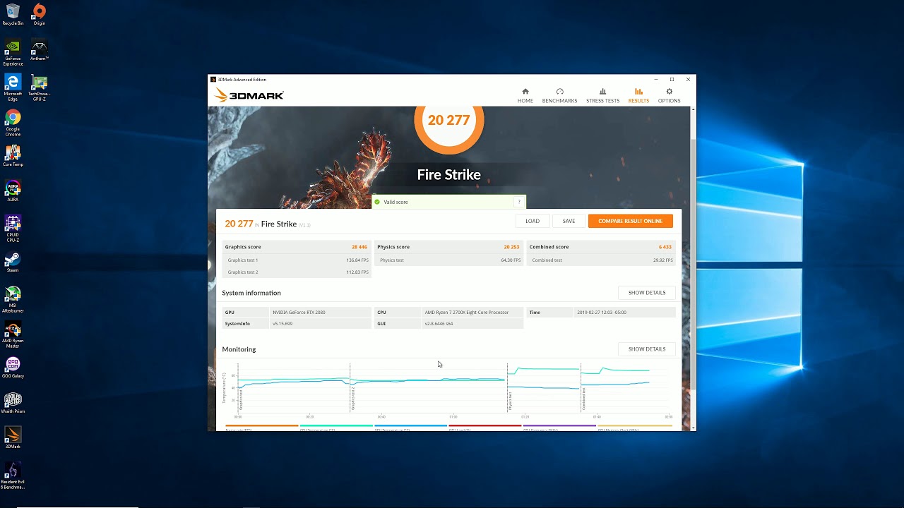This screenshot has height=508, width=904.
Task: Click the 3DMark title bar app icon
Action: point(213,80)
